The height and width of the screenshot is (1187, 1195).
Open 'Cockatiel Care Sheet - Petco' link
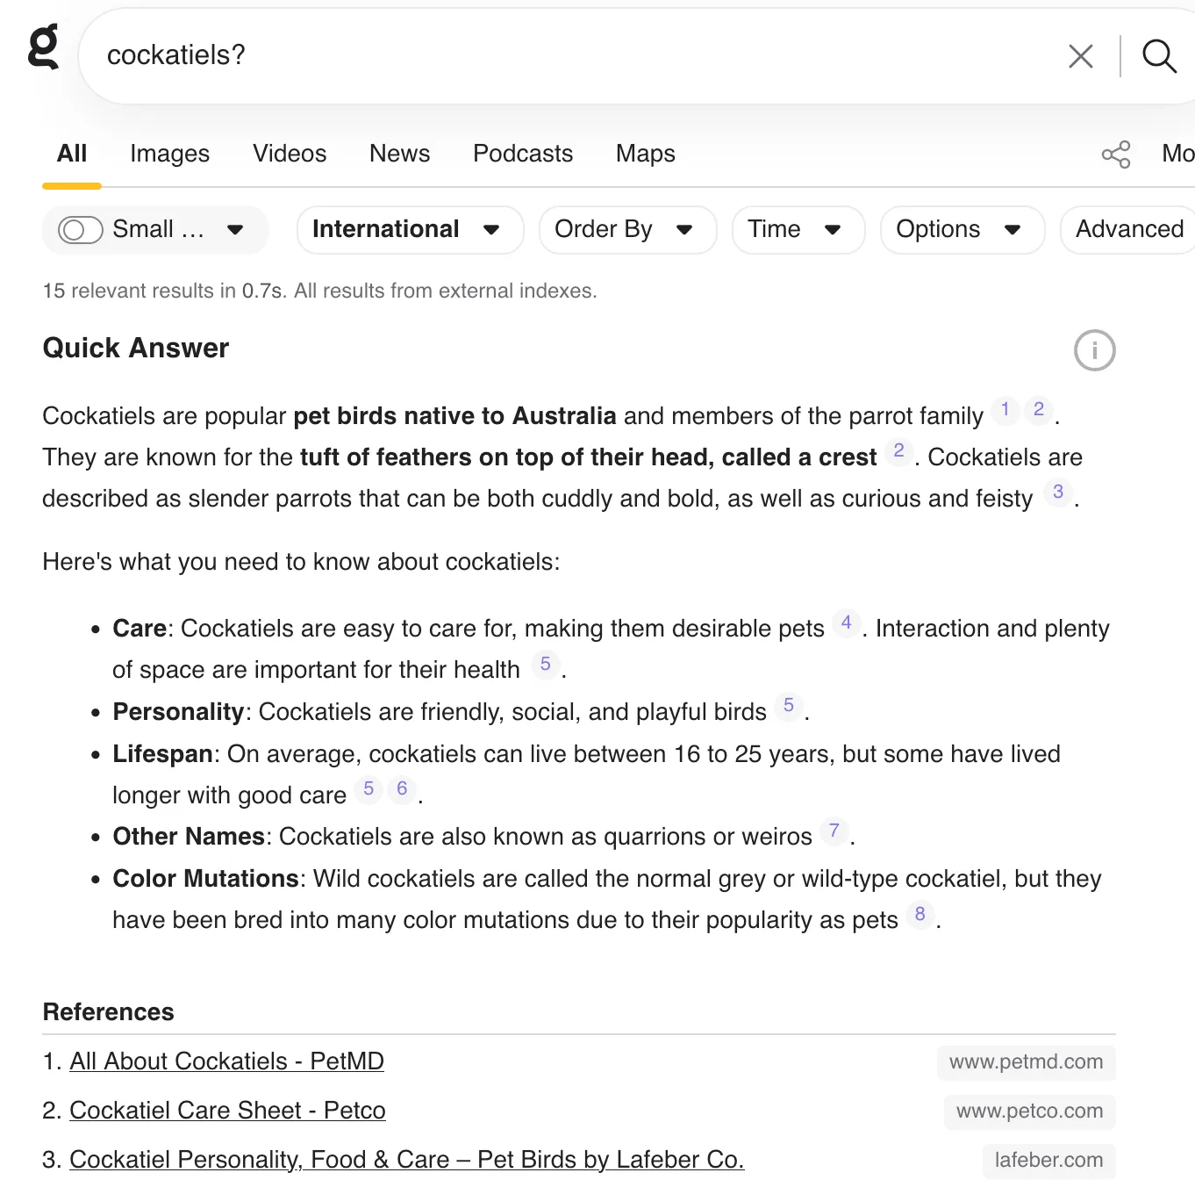click(x=227, y=1111)
